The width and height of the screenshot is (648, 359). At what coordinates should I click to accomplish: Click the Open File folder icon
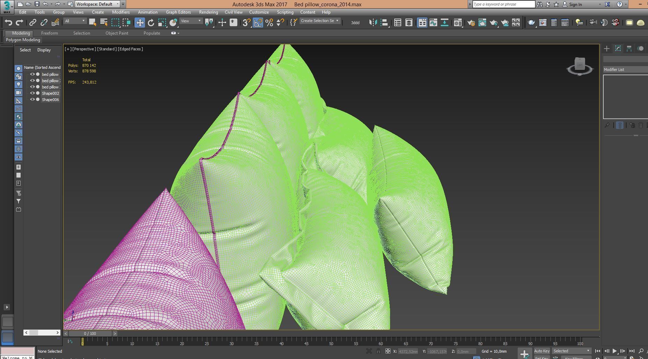tap(28, 4)
